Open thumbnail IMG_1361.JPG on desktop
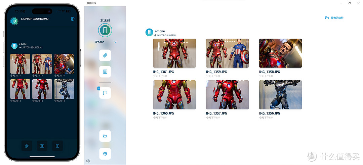The height and width of the screenshot is (165, 363). [174, 53]
